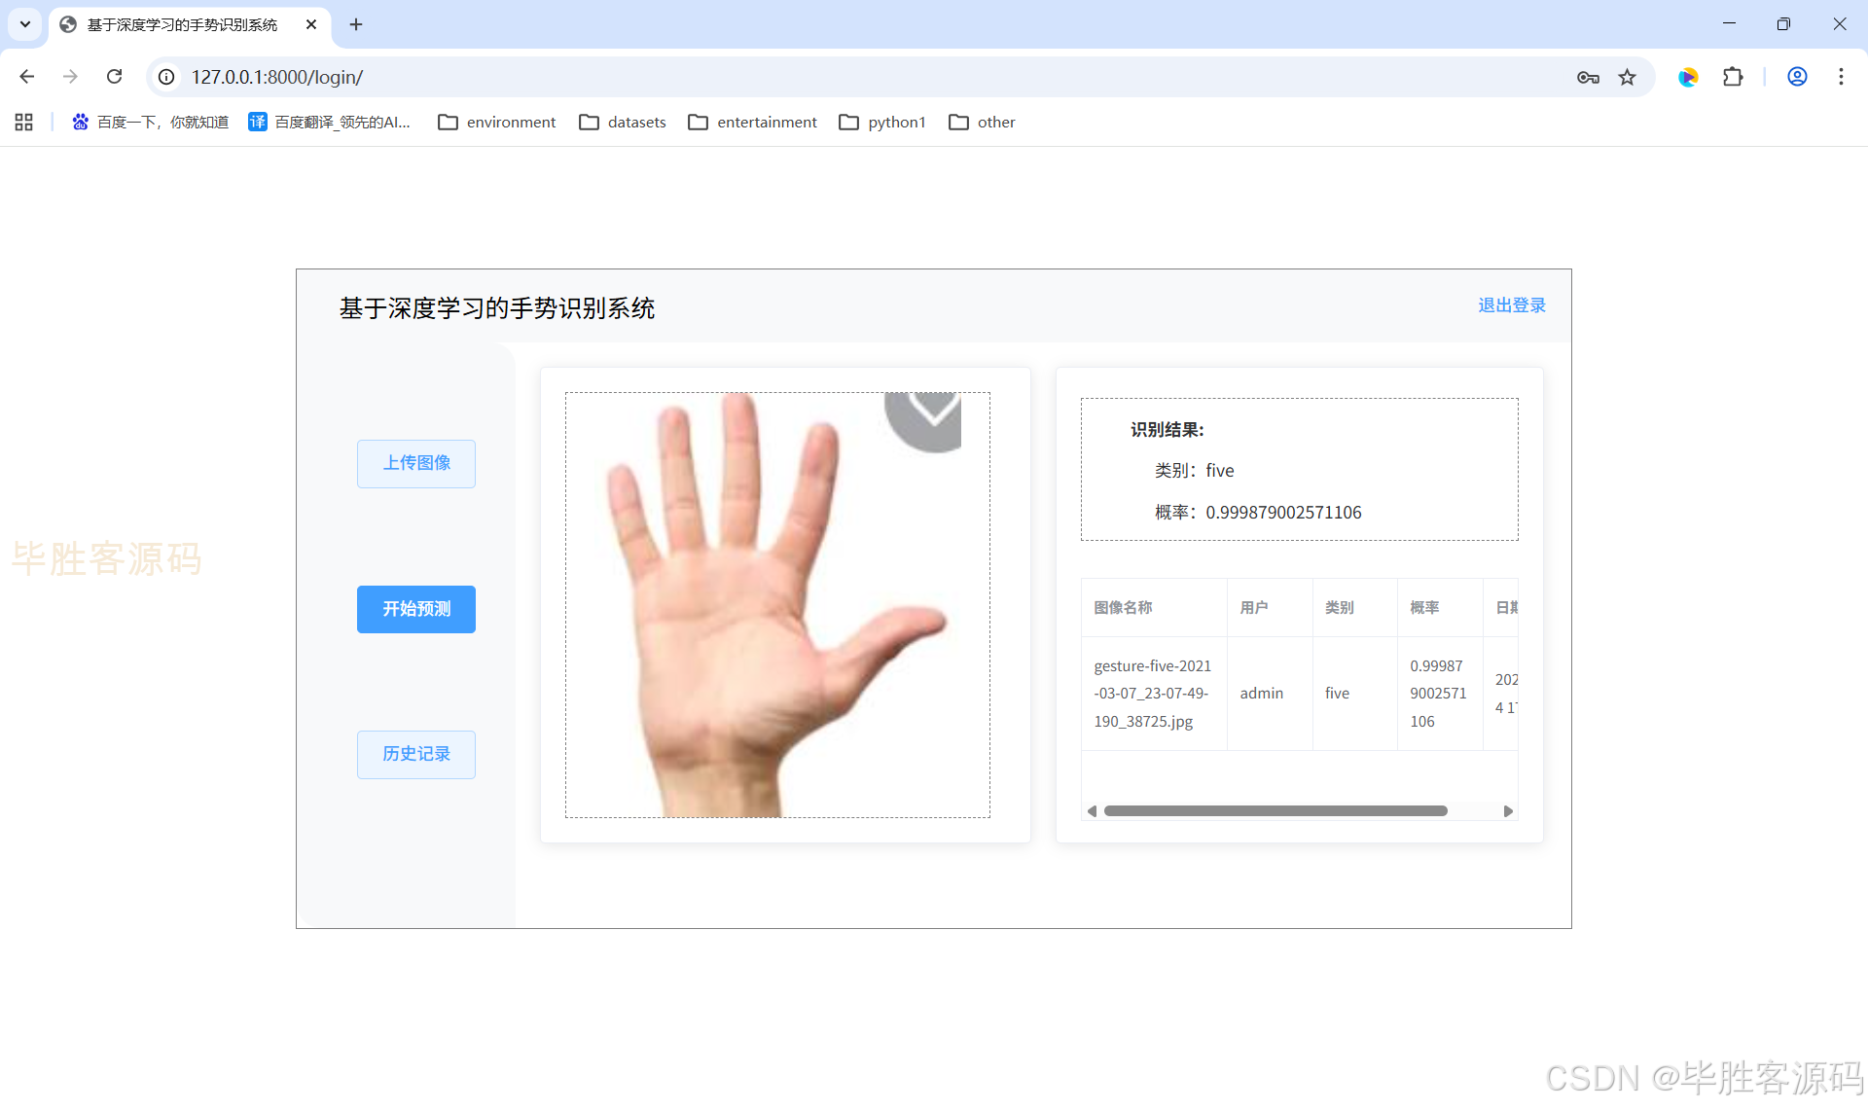Expand the tab search dropdown arrow
Screen dimensions: 1868x1109
coord(25,24)
